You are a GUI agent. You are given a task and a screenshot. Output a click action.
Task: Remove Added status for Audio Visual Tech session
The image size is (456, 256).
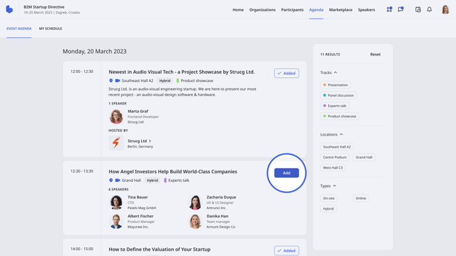(286, 73)
